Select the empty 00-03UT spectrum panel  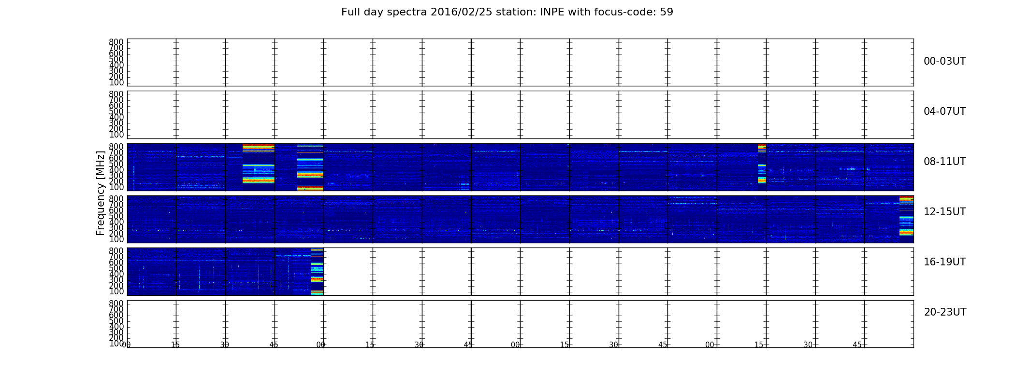(x=520, y=62)
